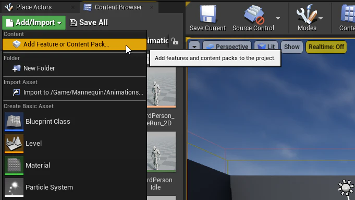This screenshot has width=355, height=200.
Task: Select the ThirdPerson Run_2D animation thumbnail
Action: pyautogui.click(x=161, y=88)
